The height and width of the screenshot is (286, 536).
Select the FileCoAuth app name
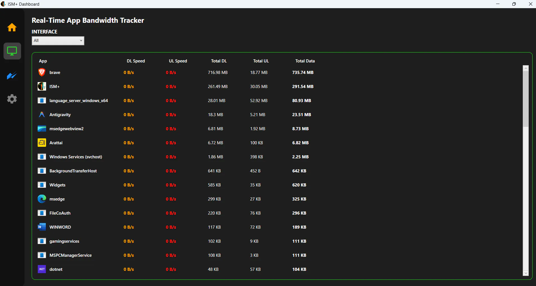[x=60, y=213]
